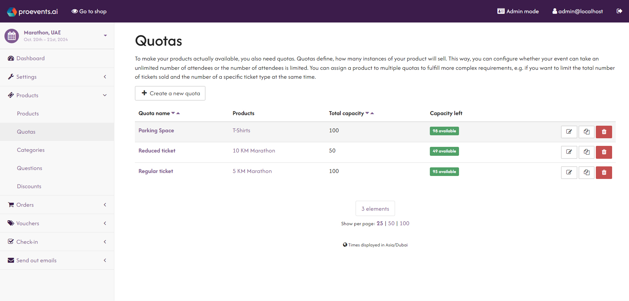Delete the Regular ticket quota
This screenshot has width=629, height=301.
603,172
